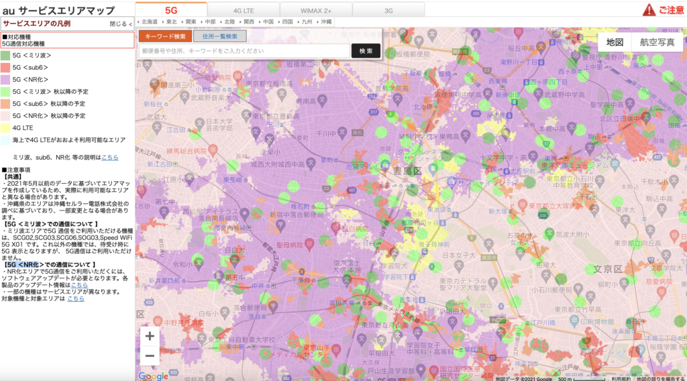Select the 聖母病院 hospital pin
This screenshot has height=381, width=687.
(309, 244)
